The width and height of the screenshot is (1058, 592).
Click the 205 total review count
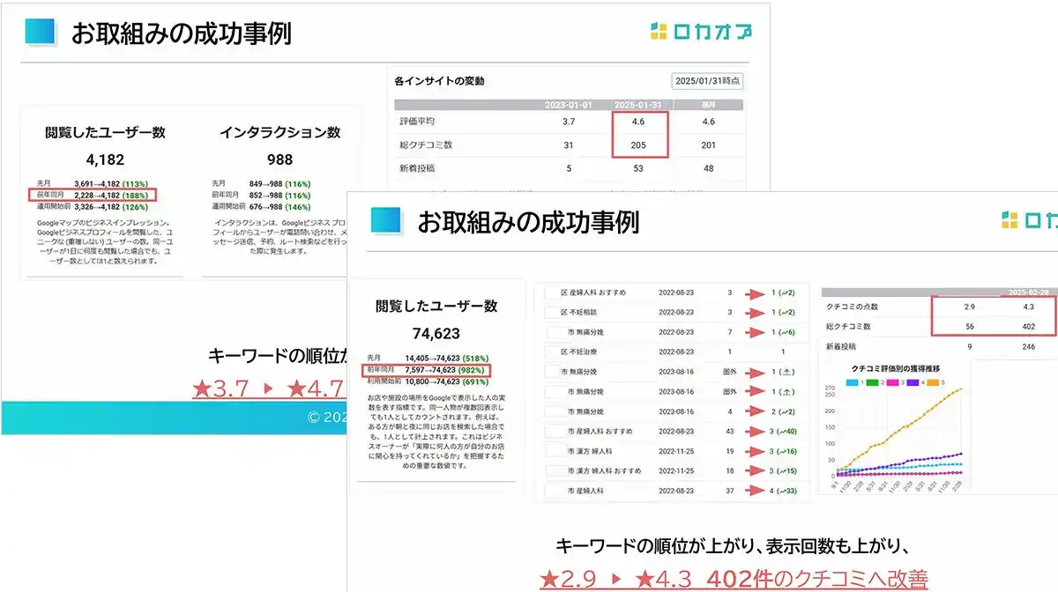[x=639, y=144]
